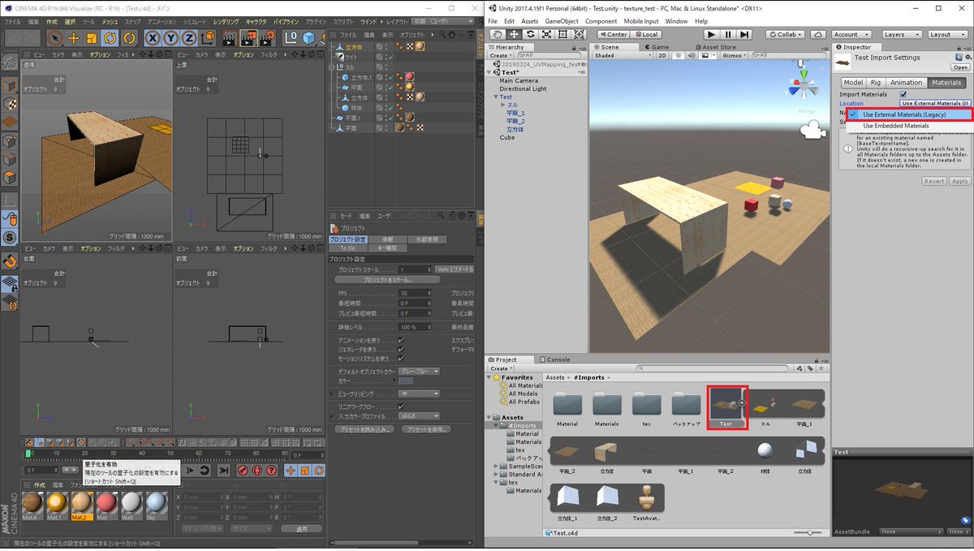Open Account dropdown in Unity
974x551 pixels.
tap(851, 34)
